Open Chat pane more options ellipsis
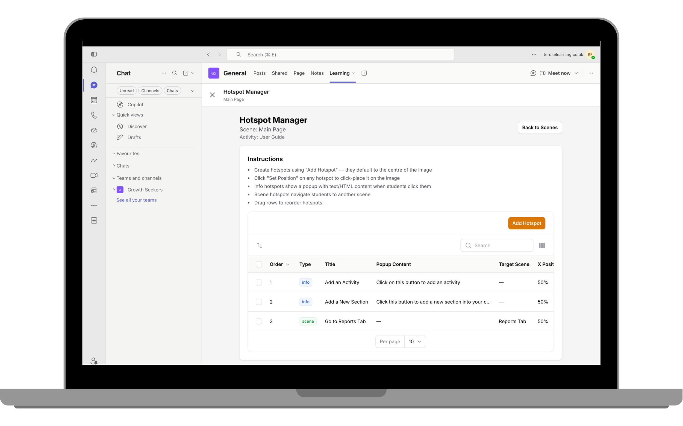This screenshot has height=426, width=683. tap(164, 73)
